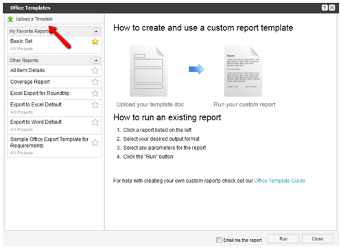The height and width of the screenshot is (248, 341).
Task: Click the Run button
Action: pos(283,239)
